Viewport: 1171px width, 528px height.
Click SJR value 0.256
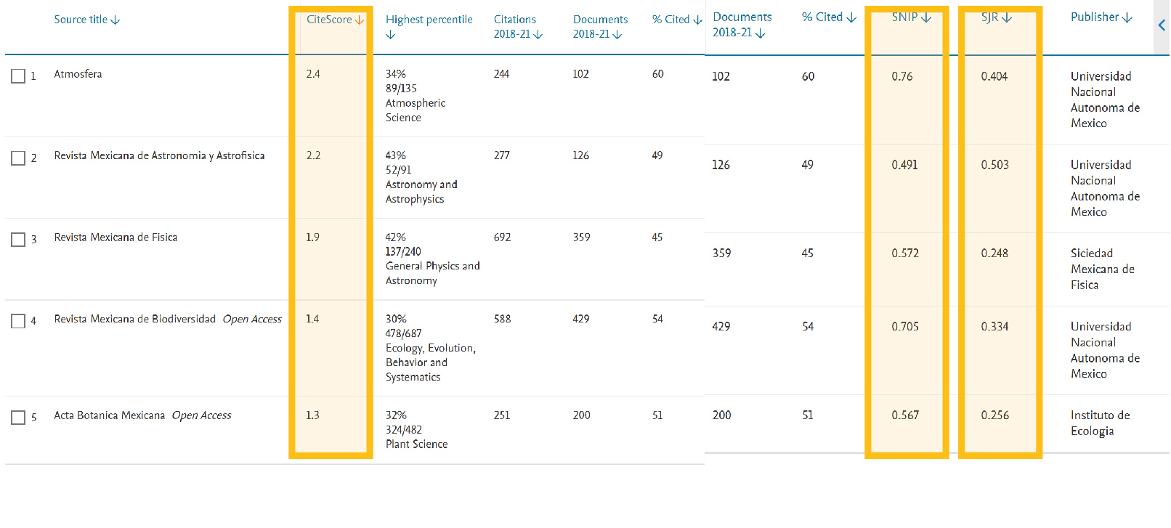point(994,415)
